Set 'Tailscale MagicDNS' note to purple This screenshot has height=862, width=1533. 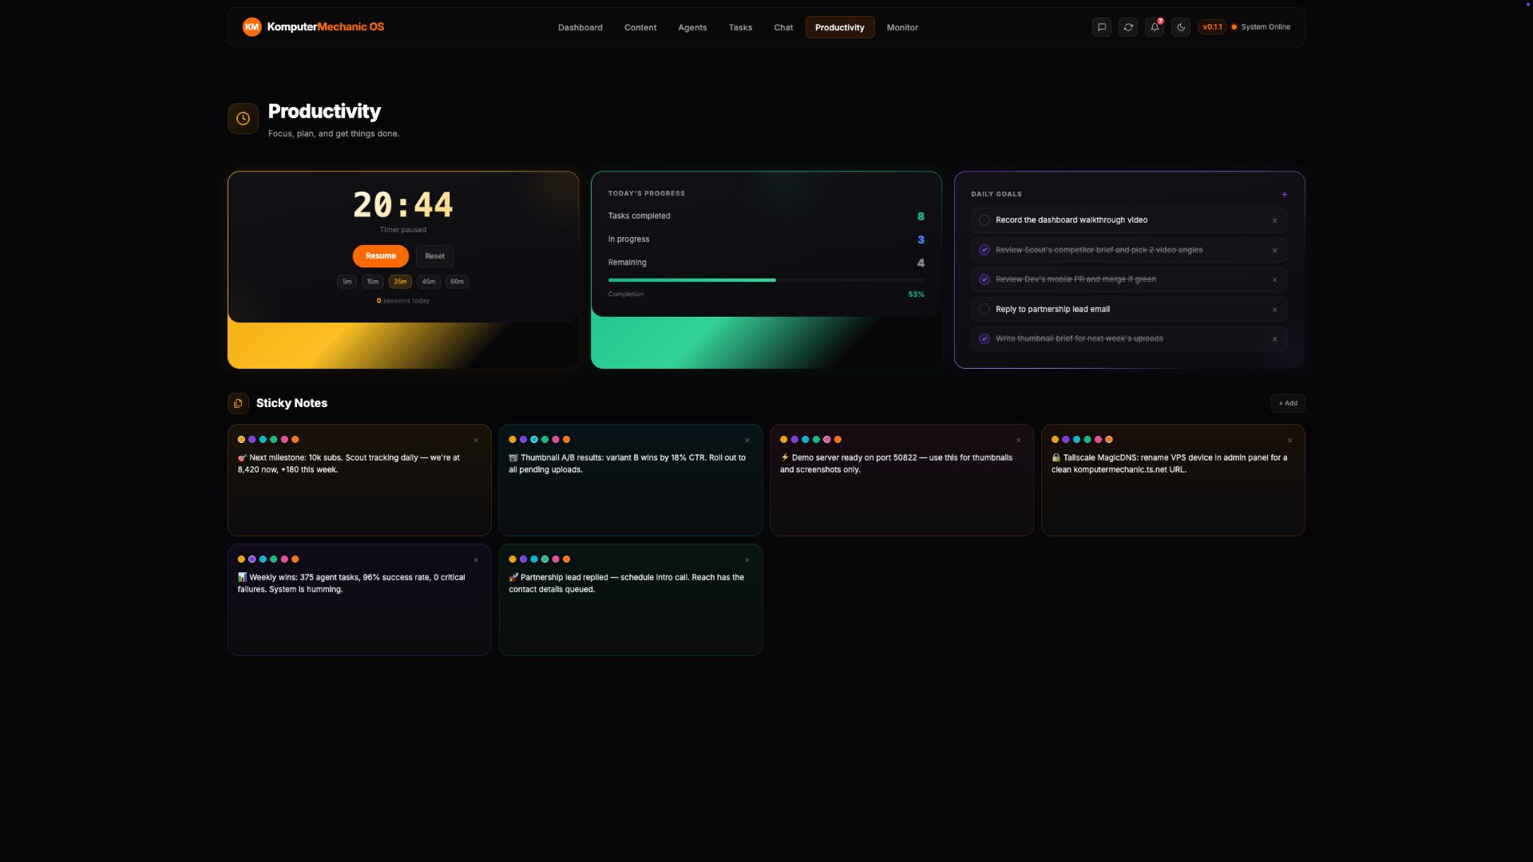click(1066, 440)
